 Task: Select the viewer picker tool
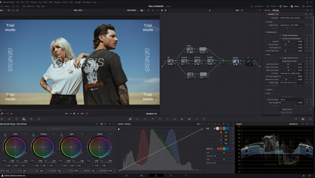(2, 113)
